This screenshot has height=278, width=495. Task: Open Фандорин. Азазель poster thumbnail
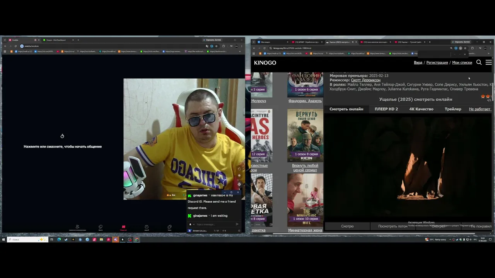(x=305, y=85)
